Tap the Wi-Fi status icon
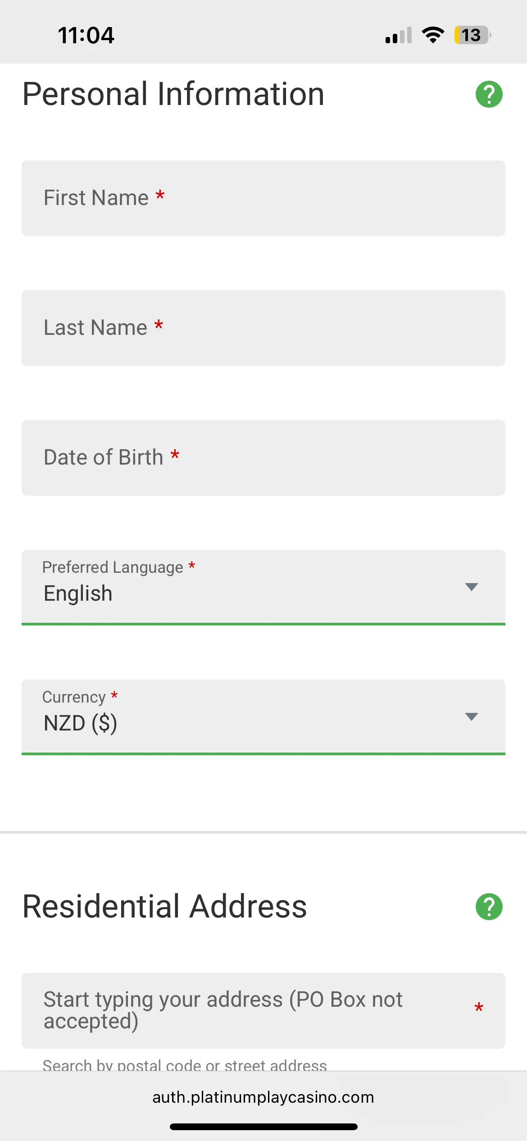527x1141 pixels. point(433,35)
